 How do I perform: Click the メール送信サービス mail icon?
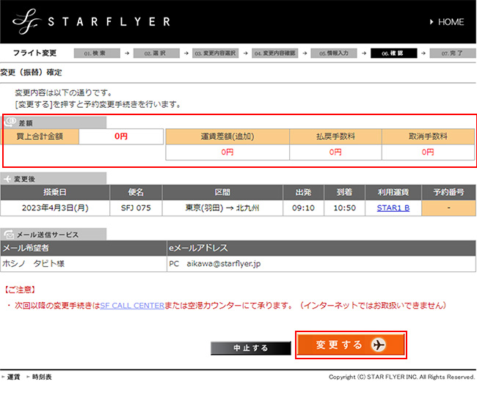pyautogui.click(x=8, y=235)
